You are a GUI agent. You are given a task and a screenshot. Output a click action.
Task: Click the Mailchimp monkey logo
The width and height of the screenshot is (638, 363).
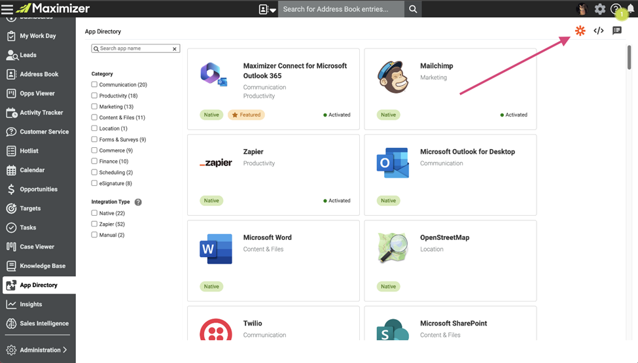(x=393, y=77)
